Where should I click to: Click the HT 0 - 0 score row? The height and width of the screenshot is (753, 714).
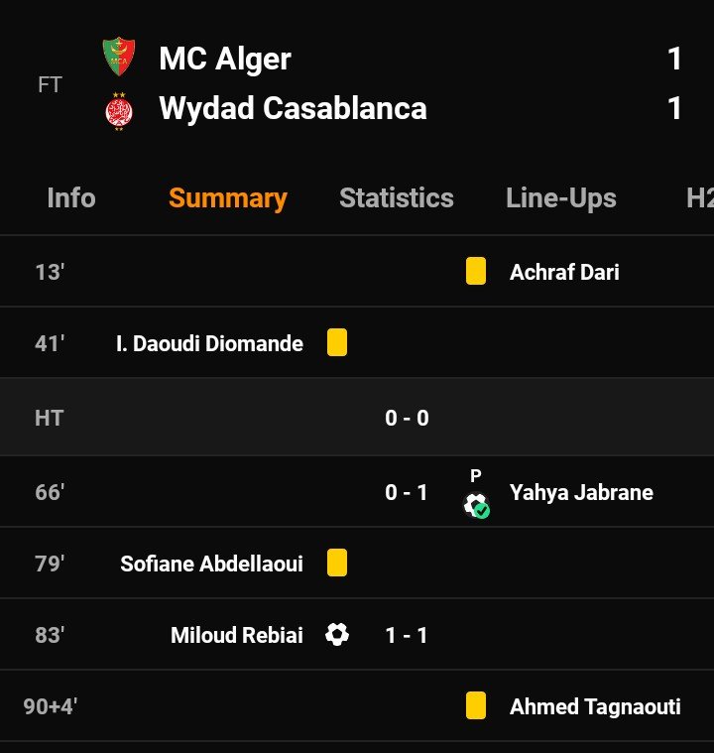click(407, 418)
